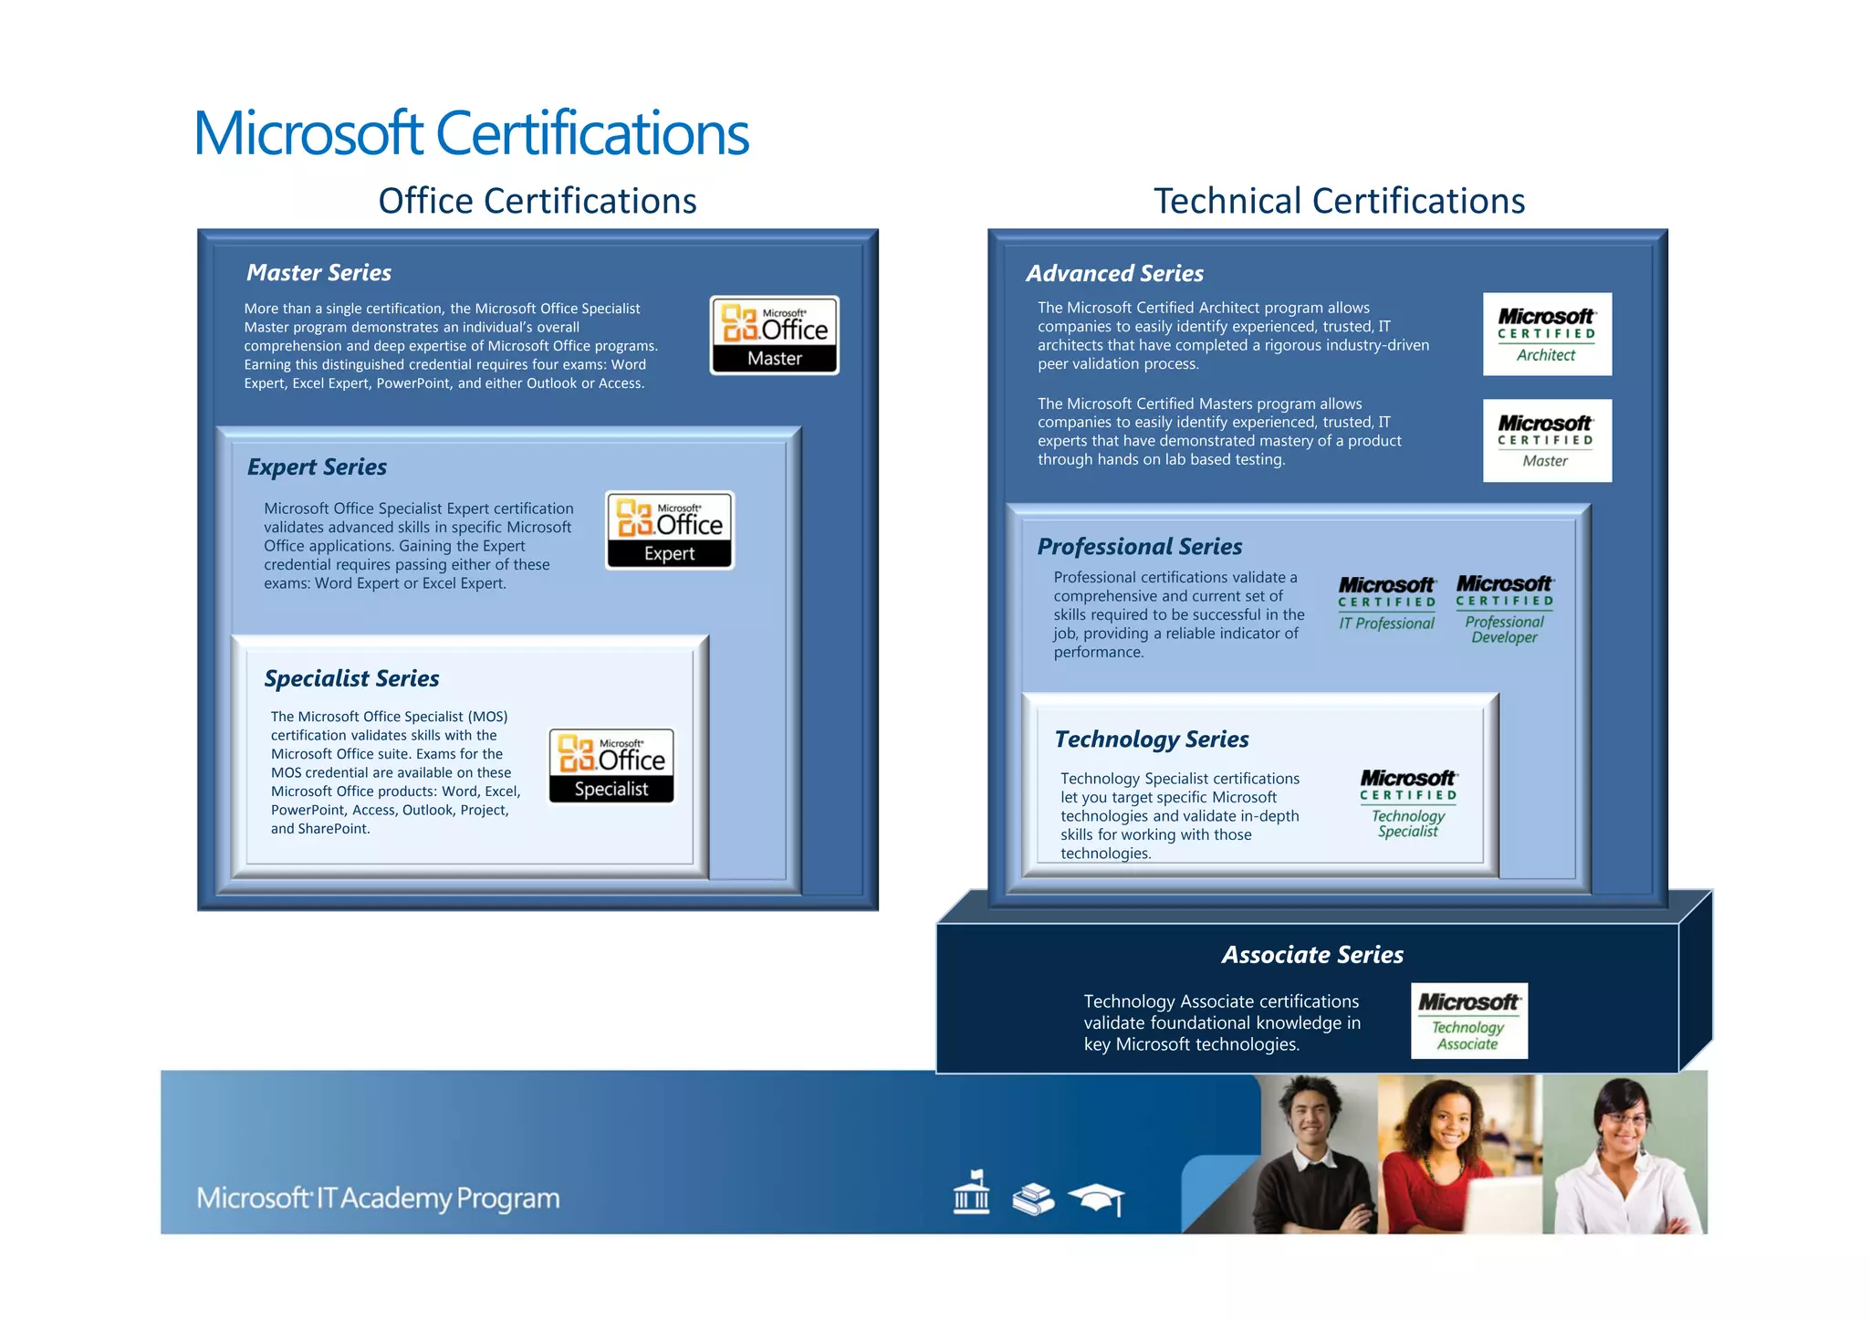Click the Advanced Series heading
Screen dimensions: 1869x1321
1114,273
